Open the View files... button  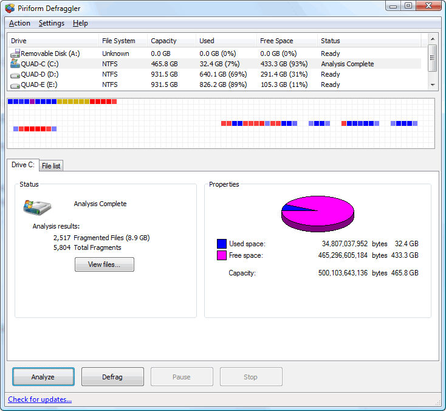click(105, 264)
